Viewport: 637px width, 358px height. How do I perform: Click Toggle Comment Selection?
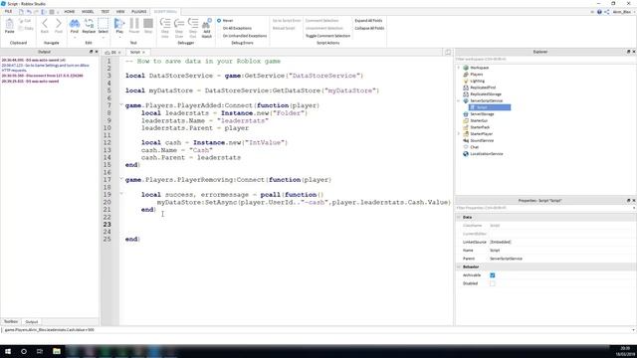tap(327, 36)
